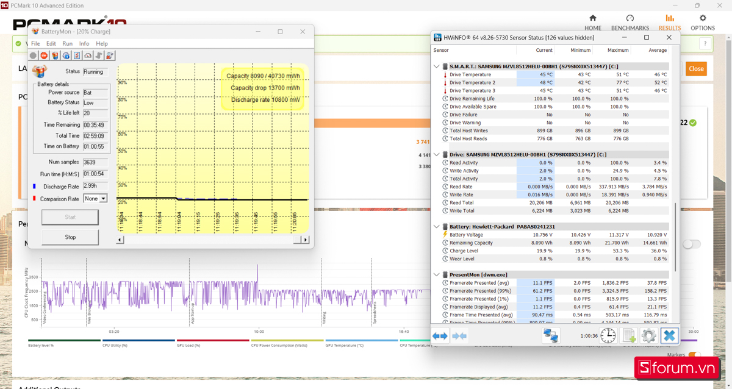Click the battery mascot logo beside Status
The height and width of the screenshot is (389, 732).
[40, 71]
